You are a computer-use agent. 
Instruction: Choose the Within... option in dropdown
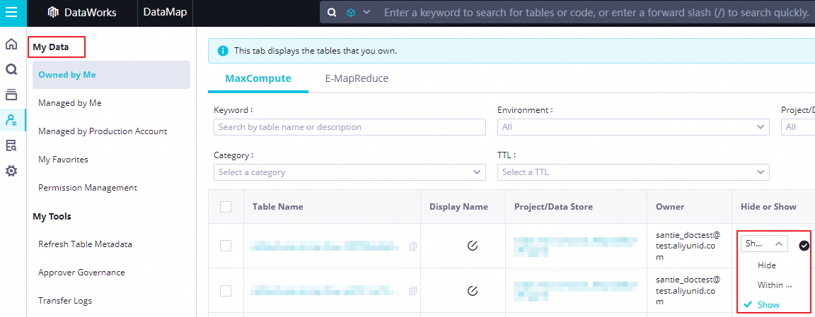(x=775, y=285)
